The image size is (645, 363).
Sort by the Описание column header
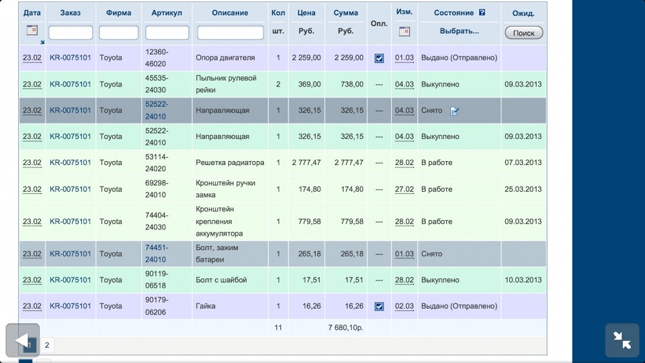tap(230, 13)
